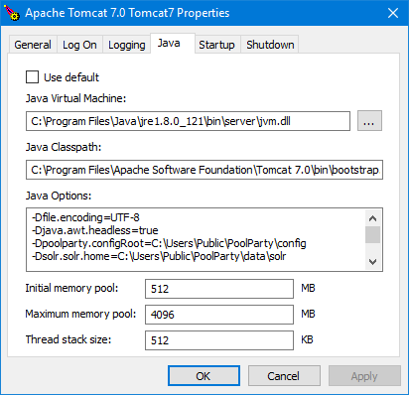Image resolution: width=409 pixels, height=395 pixels.
Task: Select the Thread stack size field
Action: coord(219,340)
